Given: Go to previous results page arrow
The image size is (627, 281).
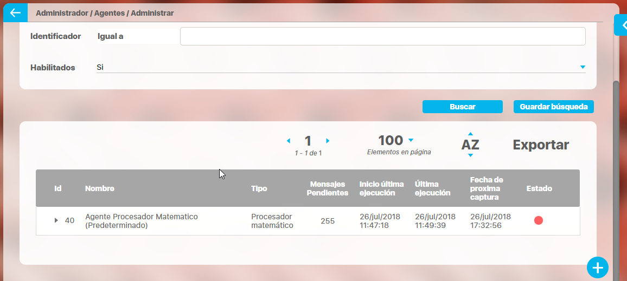Looking at the screenshot, I should 289,141.
